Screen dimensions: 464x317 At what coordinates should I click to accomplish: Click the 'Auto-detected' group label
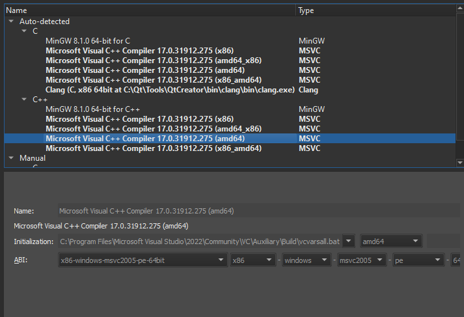coord(45,21)
